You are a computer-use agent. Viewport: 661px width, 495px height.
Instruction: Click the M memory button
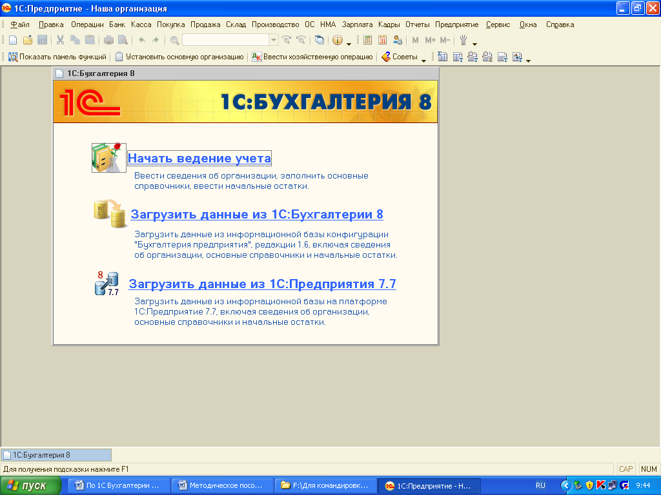pos(415,40)
